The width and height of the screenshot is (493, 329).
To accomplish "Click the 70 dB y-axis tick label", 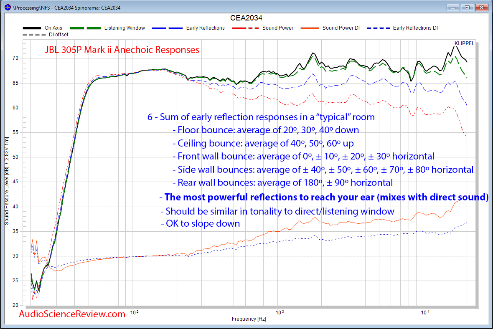I will [15, 58].
